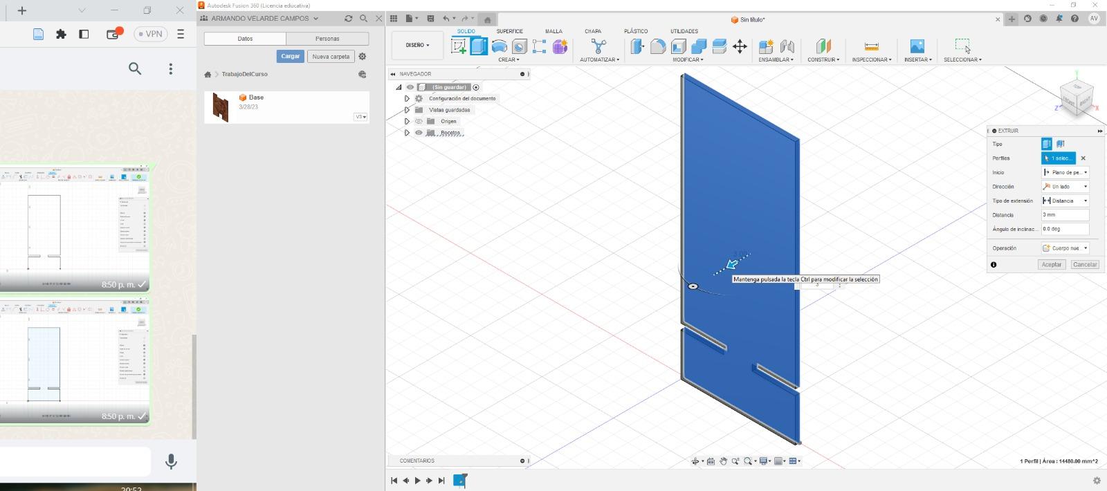Click the Insert image icon
This screenshot has width=1107, height=491.
(x=917, y=46)
